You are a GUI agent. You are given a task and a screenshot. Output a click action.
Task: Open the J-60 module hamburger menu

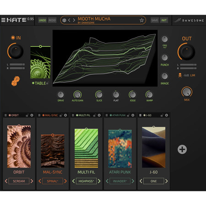(x=140, y=115)
